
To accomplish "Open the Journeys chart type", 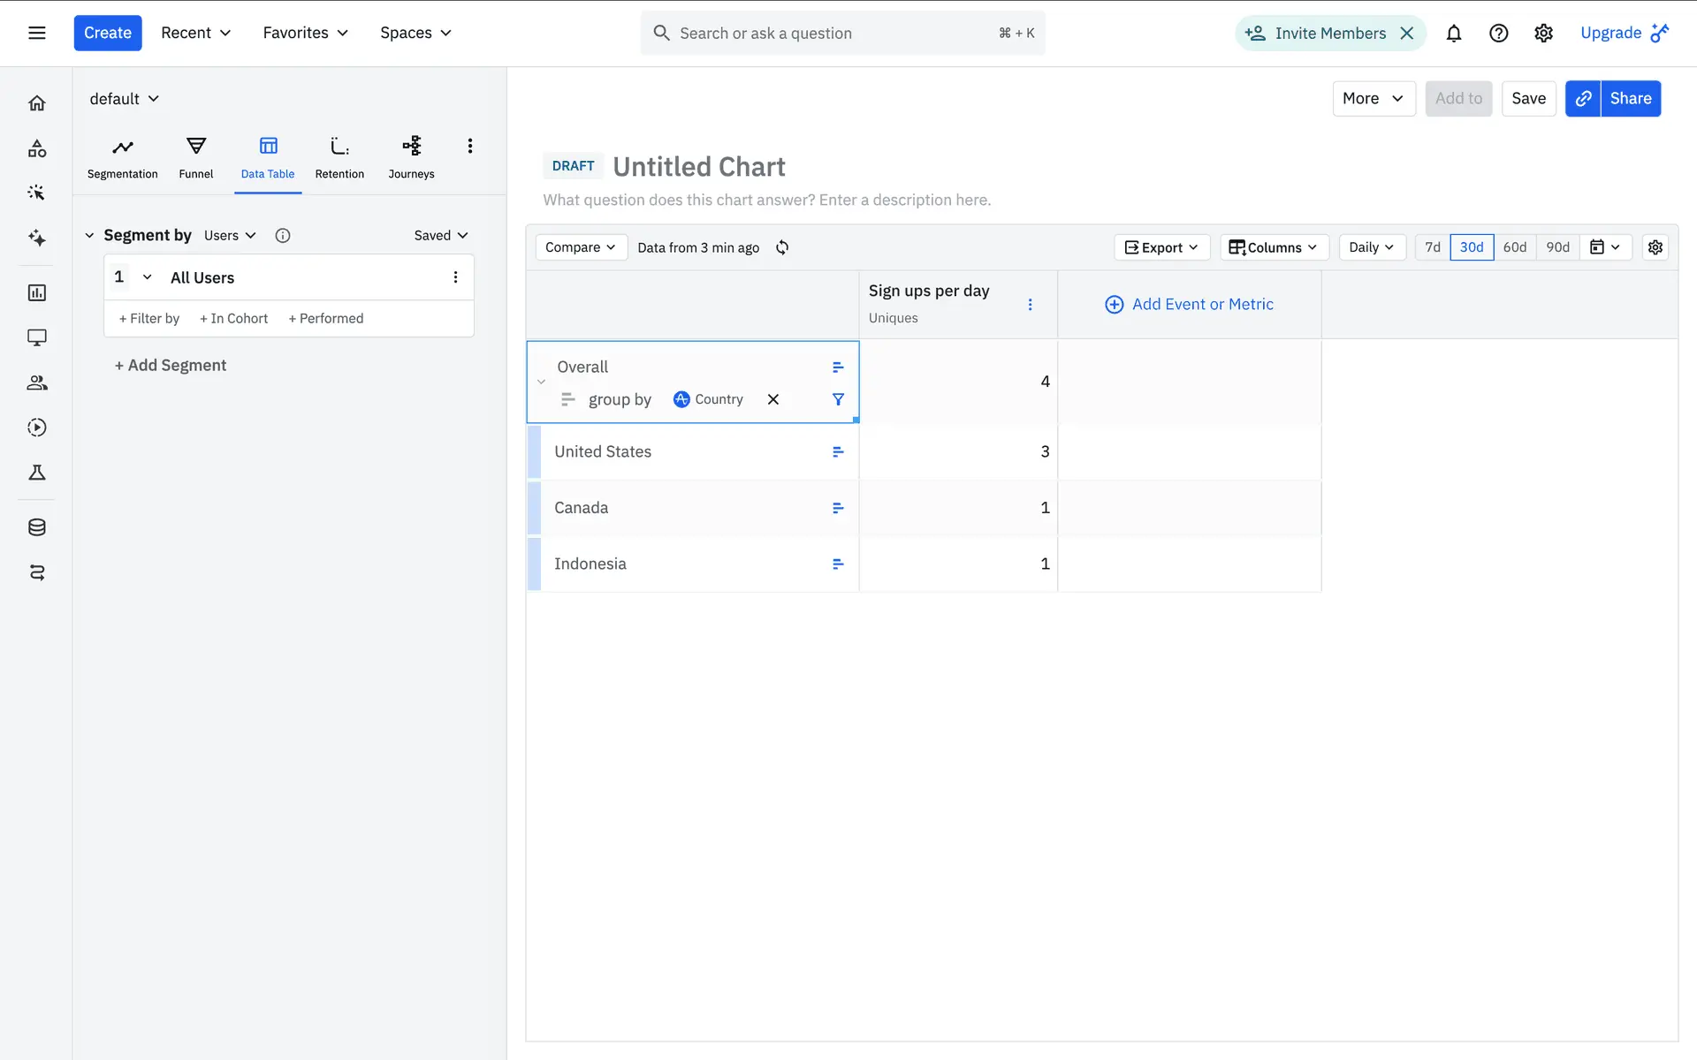I will [x=411, y=156].
